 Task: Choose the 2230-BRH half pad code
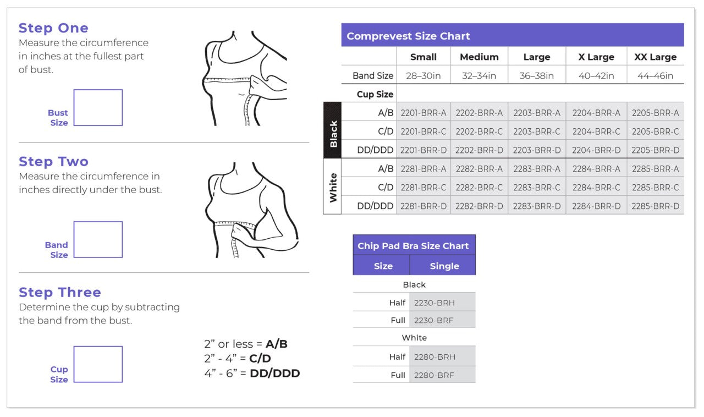tap(435, 303)
